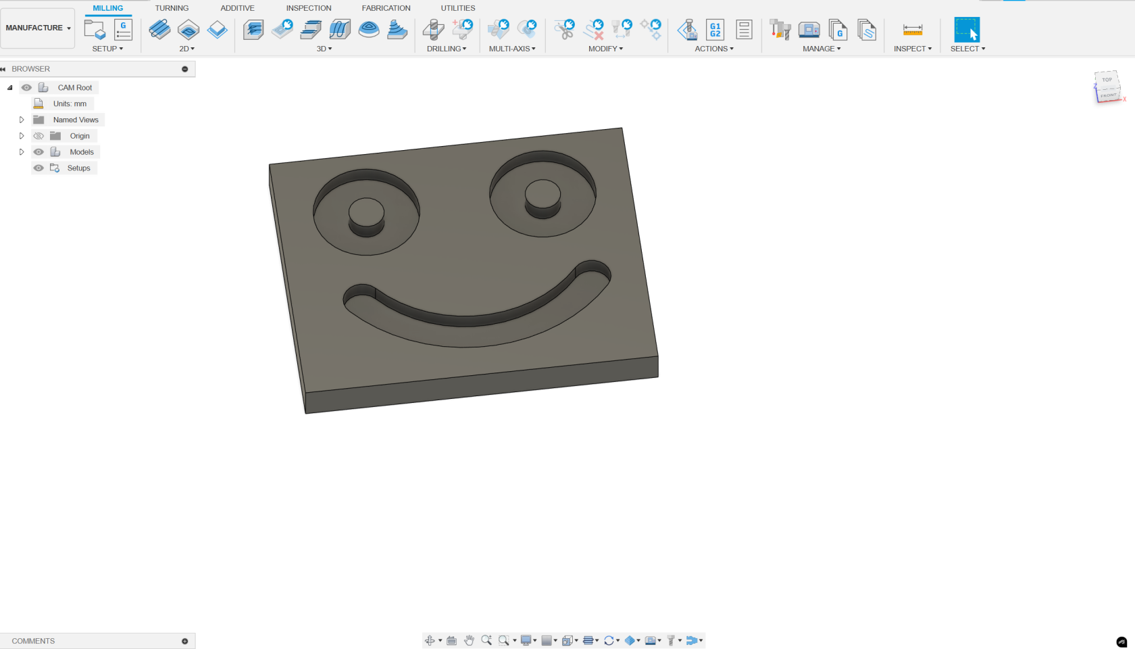Open the MANAGE dropdown menu
The image size is (1135, 649).
click(822, 49)
